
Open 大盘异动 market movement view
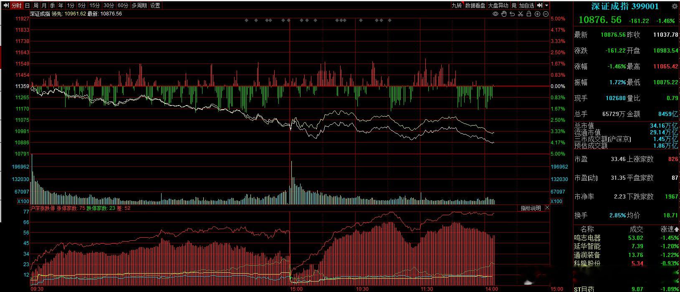[498, 5]
